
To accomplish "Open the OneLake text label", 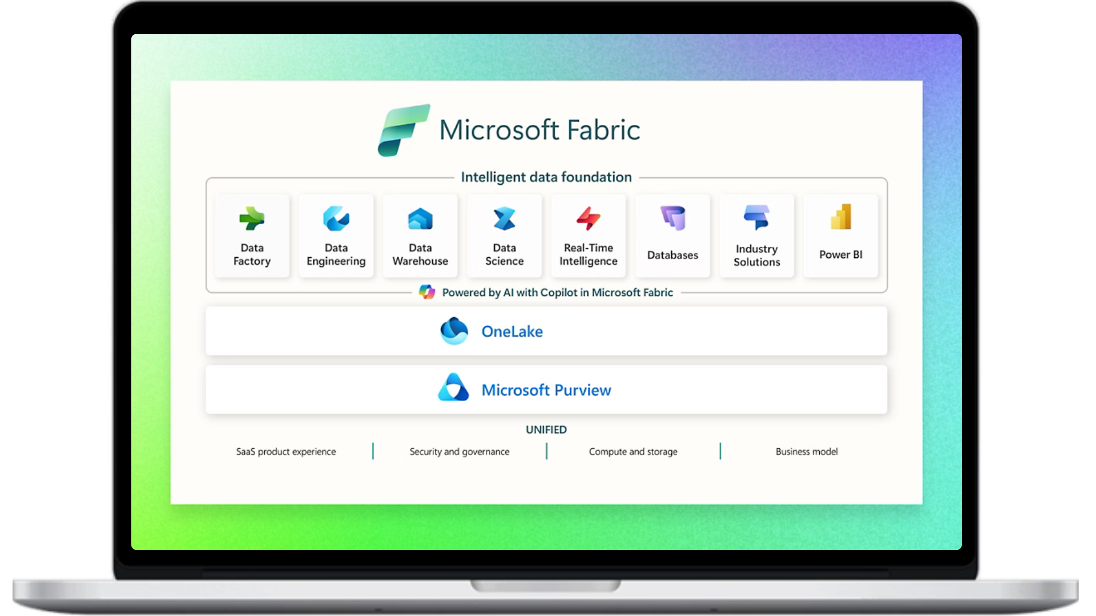I will point(512,331).
